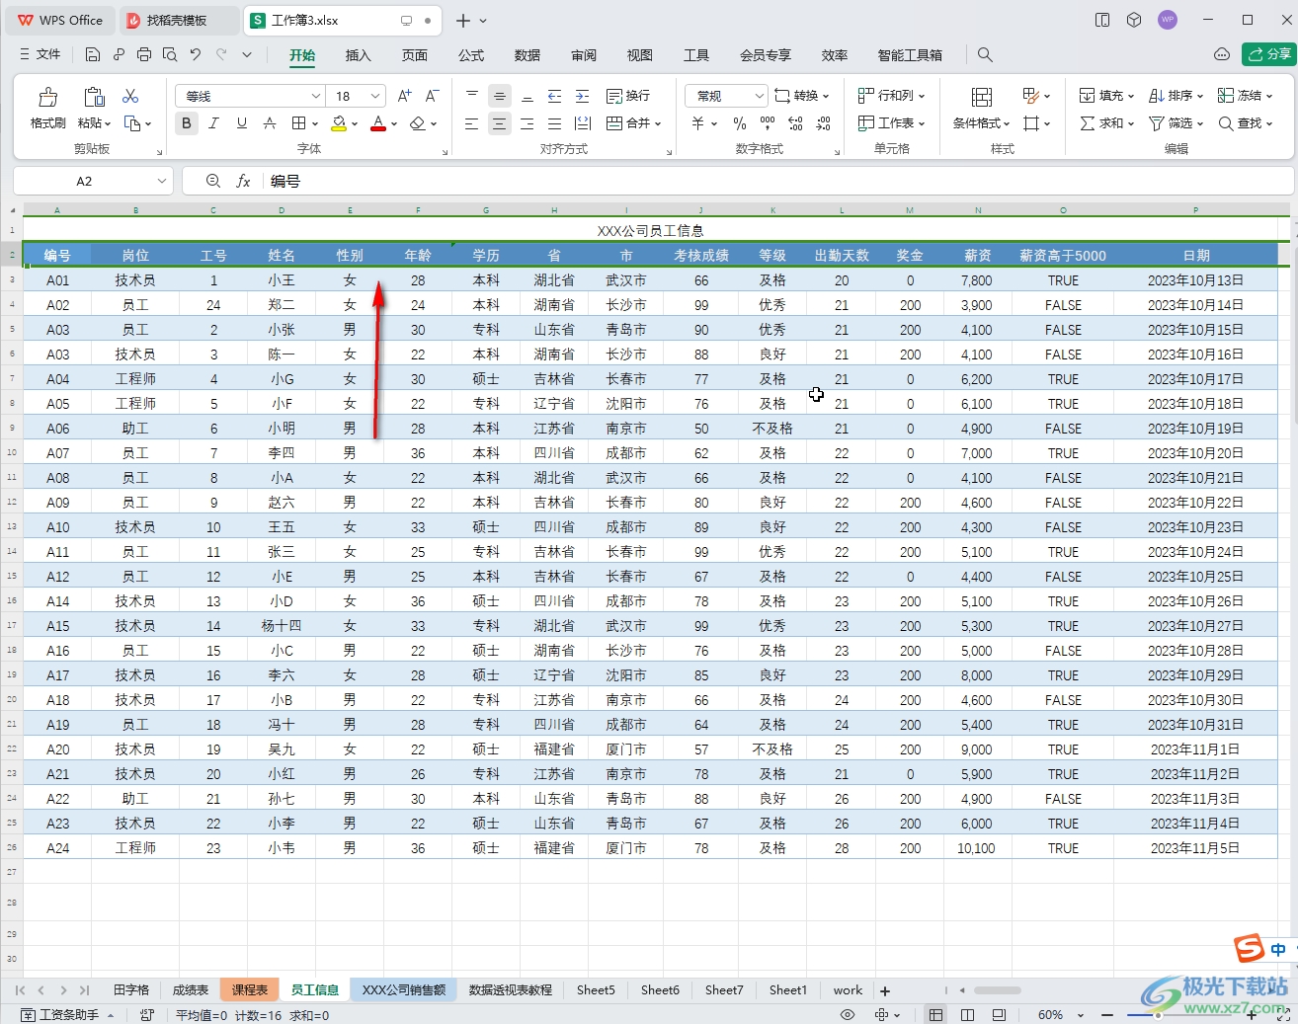The width and height of the screenshot is (1298, 1024).
Task: Switch to the Insert (插入) ribbon tab
Action: point(359,55)
